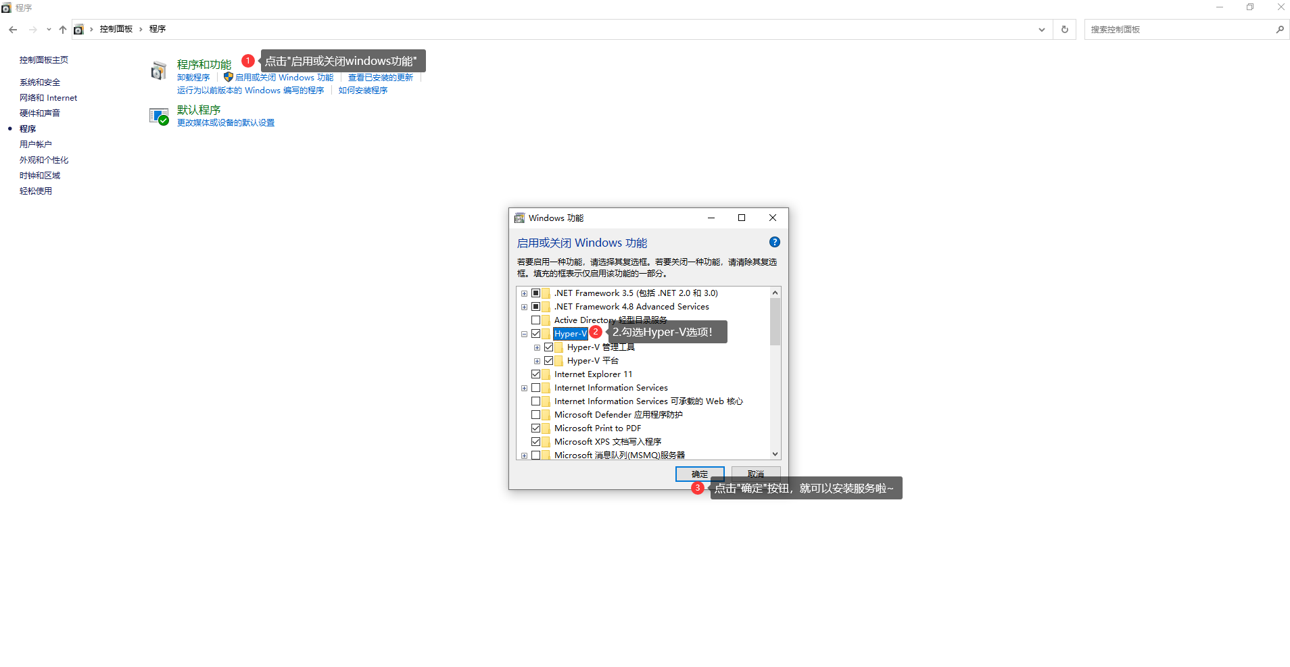Collapse the Hyper-V tree node
Viewport: 1290px width, 667px height.
click(x=524, y=334)
